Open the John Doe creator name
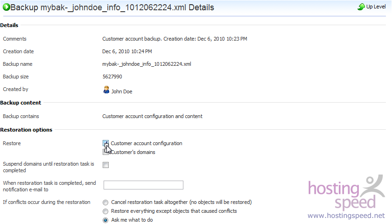 122,91
